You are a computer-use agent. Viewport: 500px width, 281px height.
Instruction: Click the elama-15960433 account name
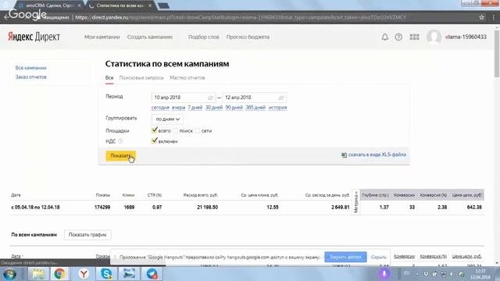pyautogui.click(x=466, y=37)
